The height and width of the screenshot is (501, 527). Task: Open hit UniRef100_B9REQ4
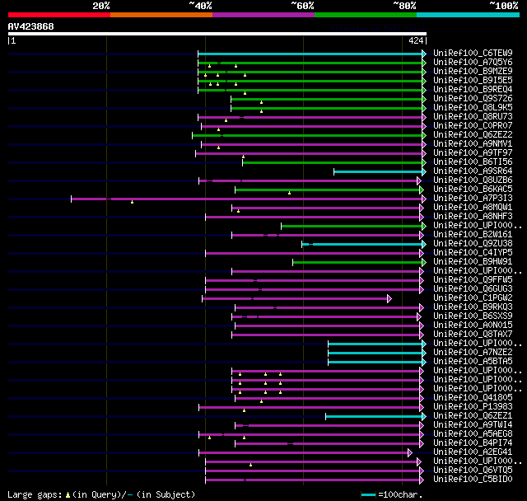pos(473,90)
